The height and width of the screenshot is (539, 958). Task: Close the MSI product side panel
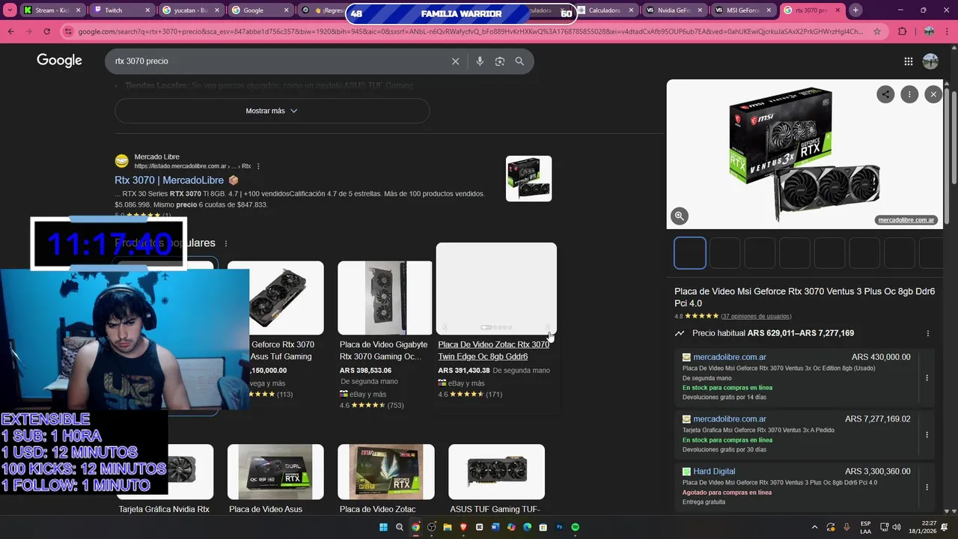pyautogui.click(x=933, y=94)
